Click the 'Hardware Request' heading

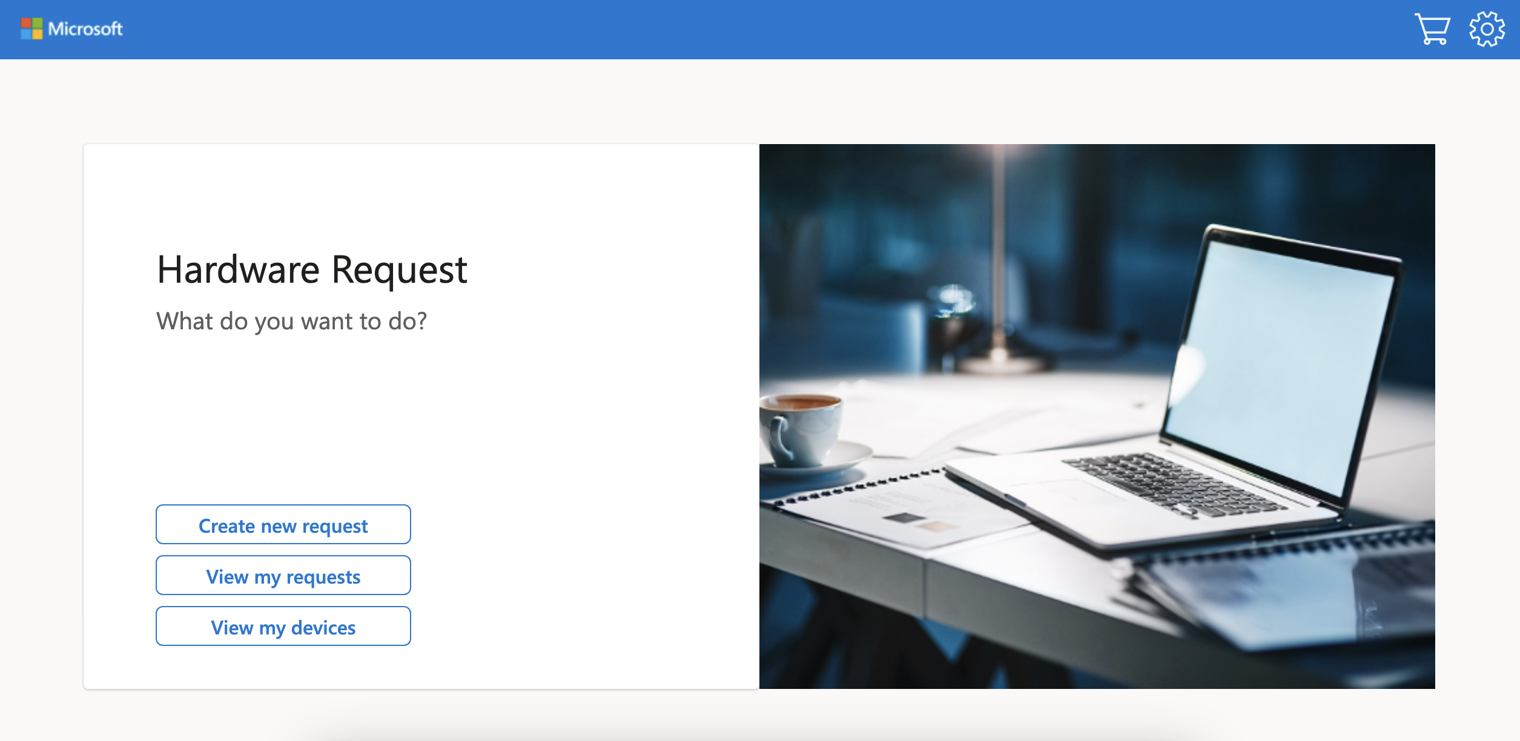(x=313, y=268)
